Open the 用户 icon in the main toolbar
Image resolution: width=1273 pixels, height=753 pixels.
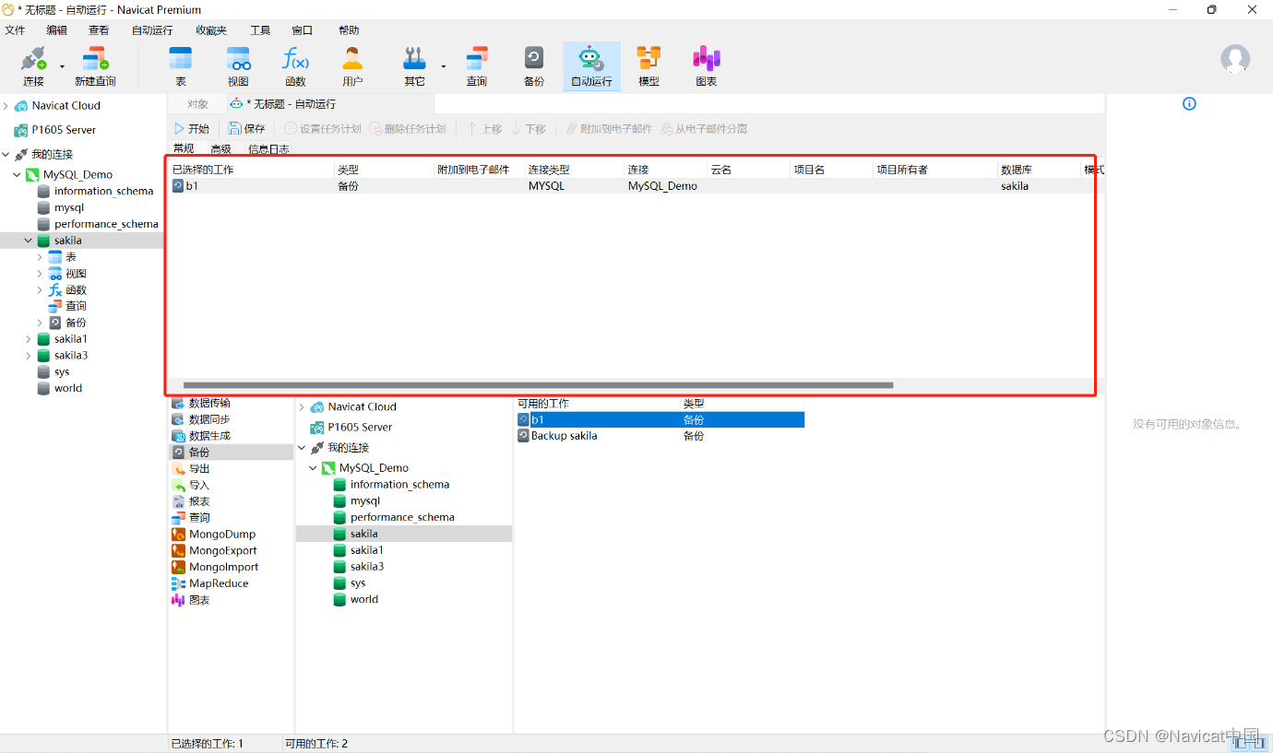(x=352, y=59)
